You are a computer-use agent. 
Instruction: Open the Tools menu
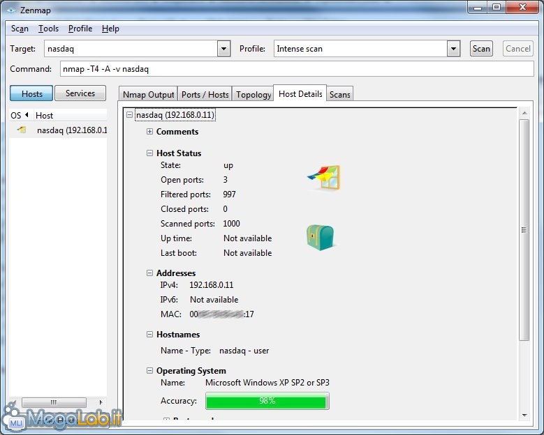point(48,29)
